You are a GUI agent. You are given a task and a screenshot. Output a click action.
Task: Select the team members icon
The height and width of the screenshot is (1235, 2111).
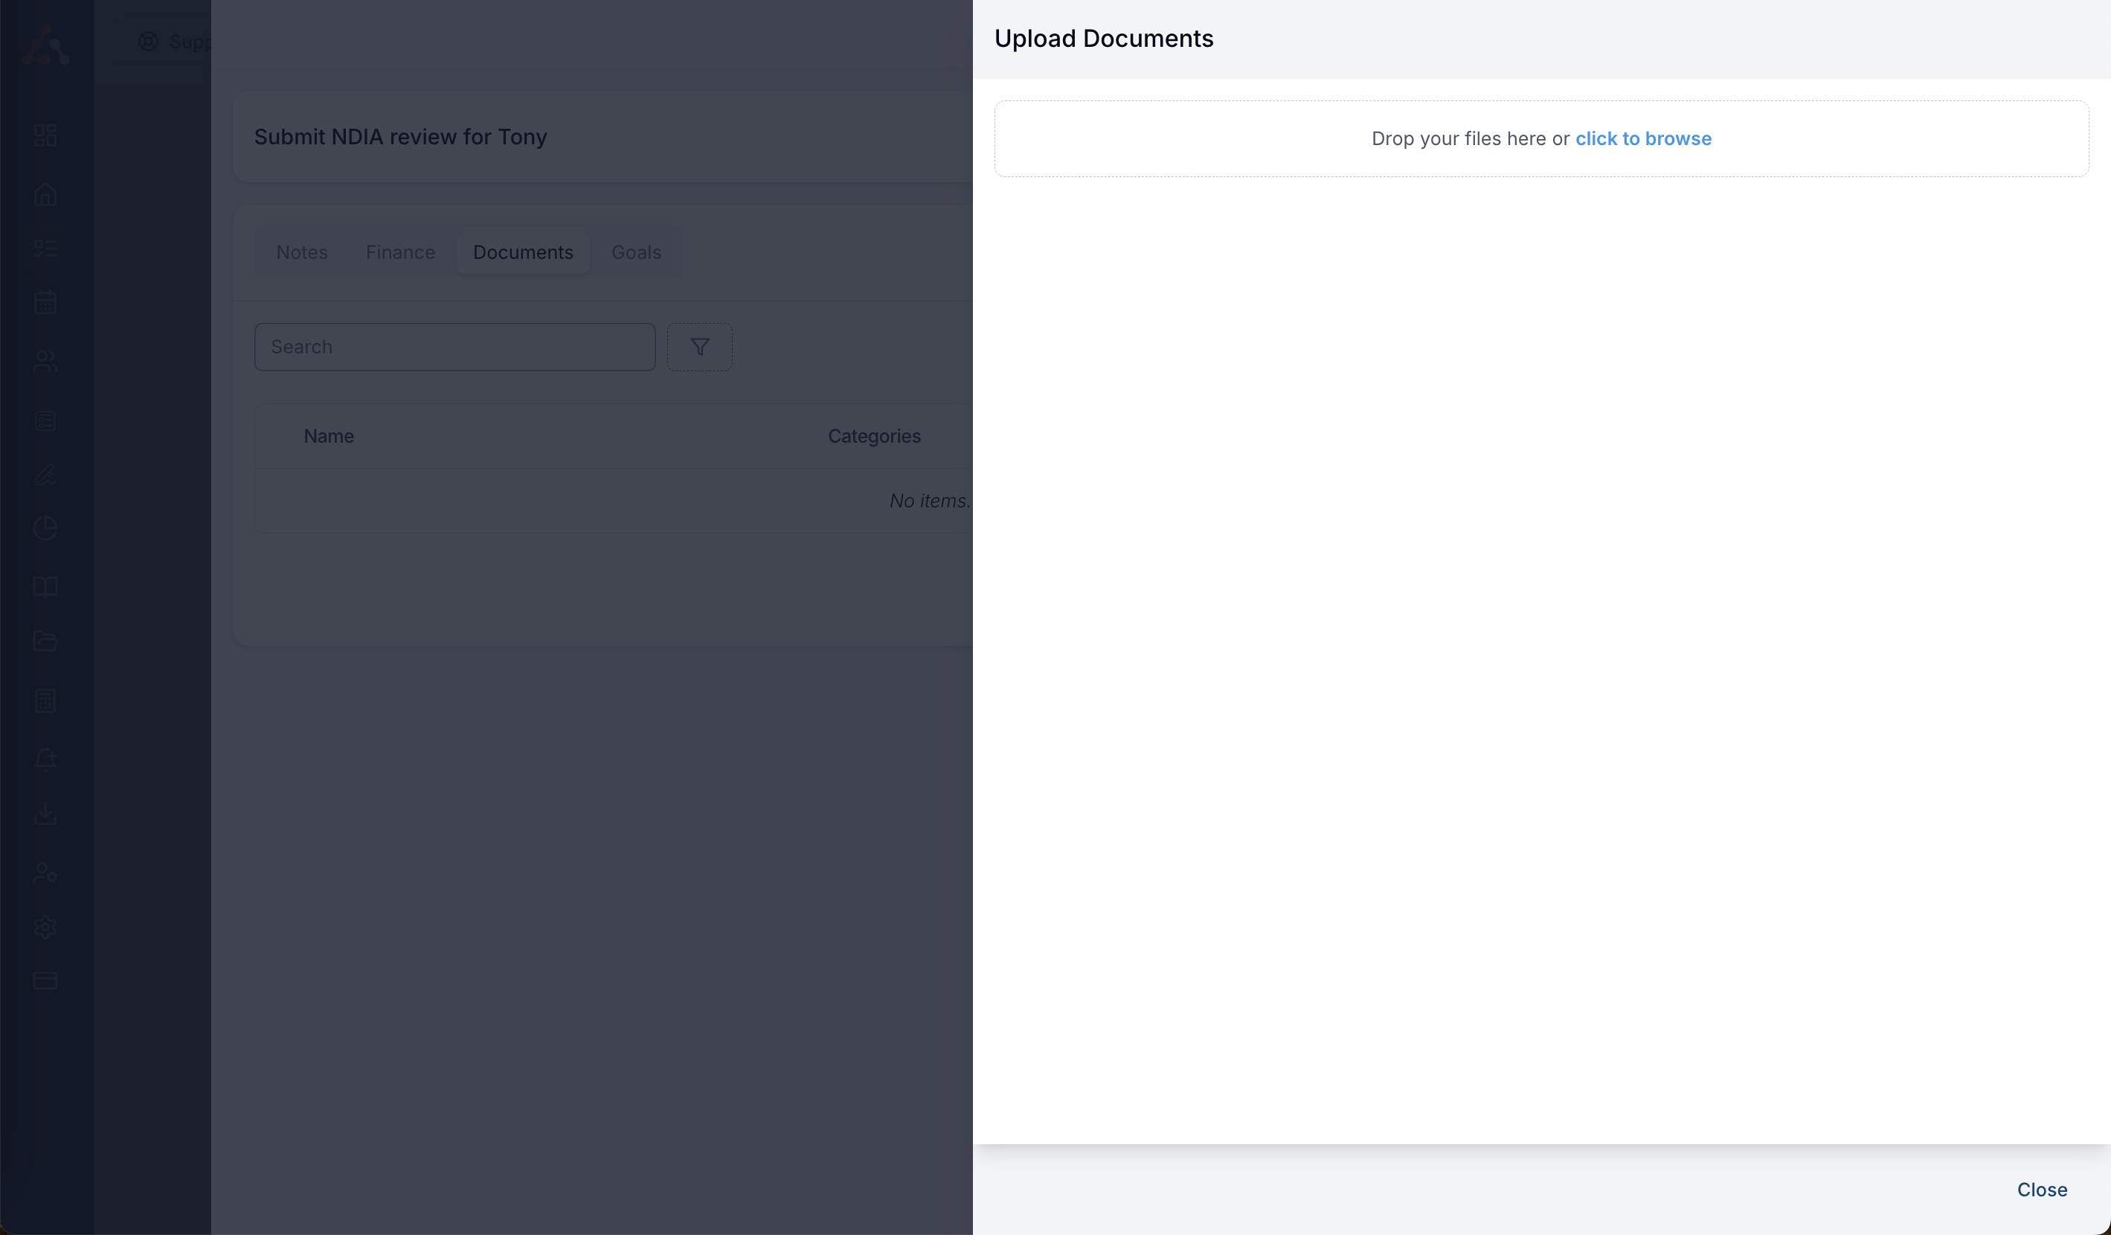[46, 361]
